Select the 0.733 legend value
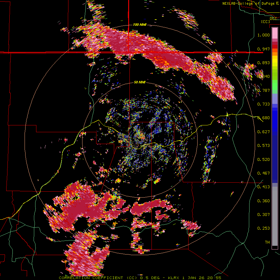Image resolution: width=280 pixels, height=280 pixels. click(x=264, y=104)
